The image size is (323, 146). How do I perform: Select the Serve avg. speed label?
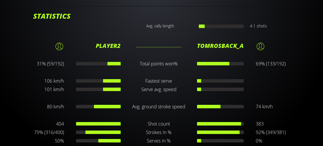(x=159, y=89)
